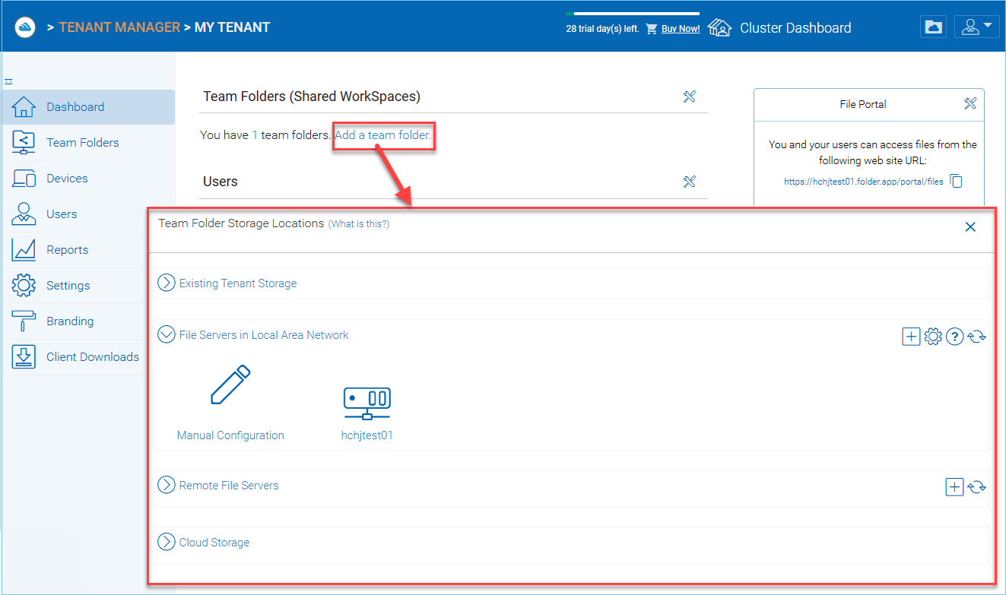Collapse File Servers in Local Area Network
Screen dimensions: 1006x595
pyautogui.click(x=167, y=334)
